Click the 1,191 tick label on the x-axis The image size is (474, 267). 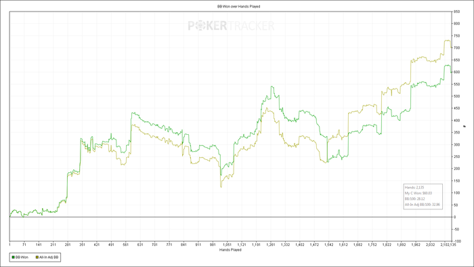coord(257,245)
